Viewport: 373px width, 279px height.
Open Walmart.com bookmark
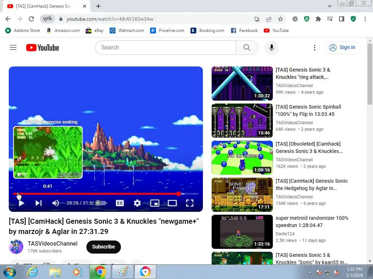point(127,31)
